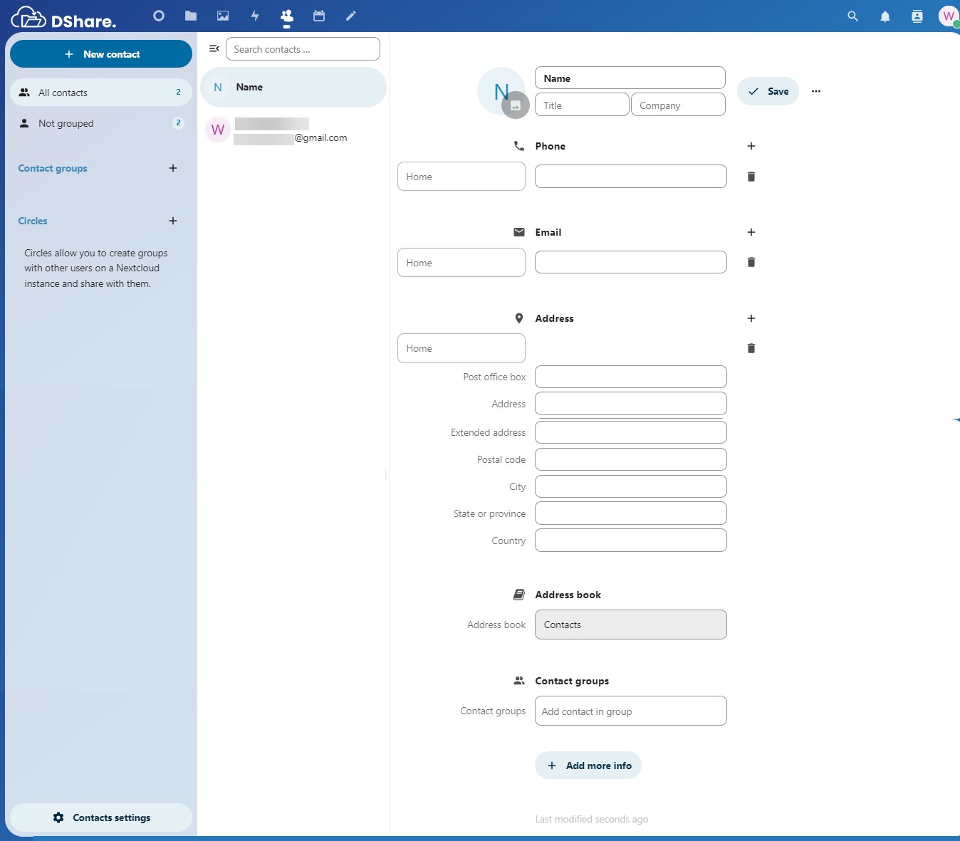Open the Files app icon

tap(191, 16)
